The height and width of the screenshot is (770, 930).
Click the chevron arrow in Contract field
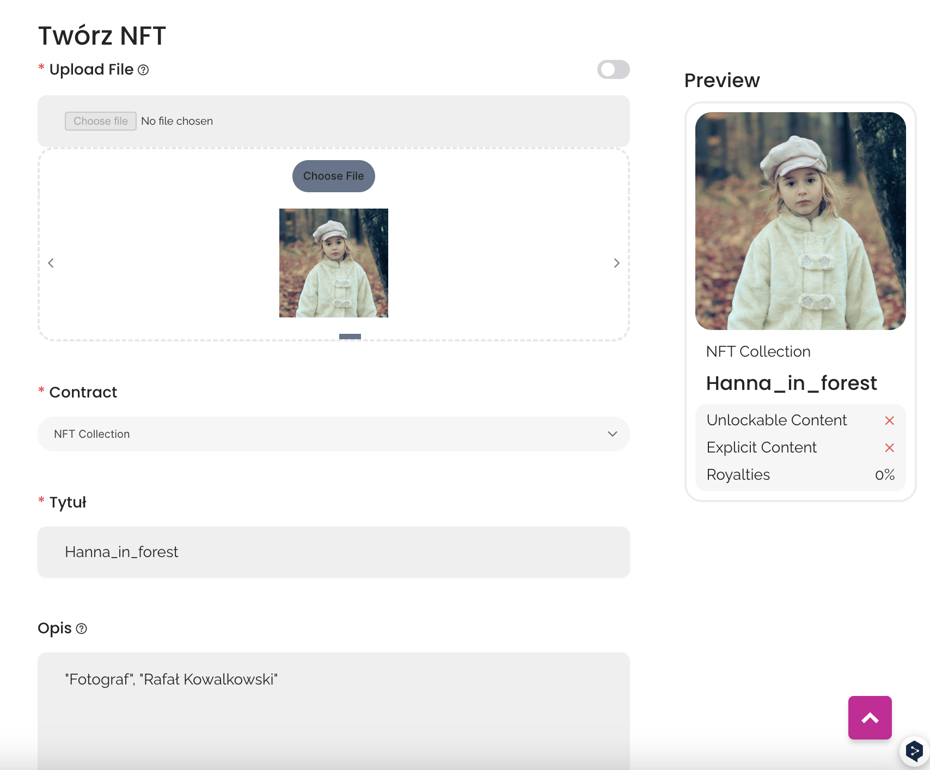[612, 434]
